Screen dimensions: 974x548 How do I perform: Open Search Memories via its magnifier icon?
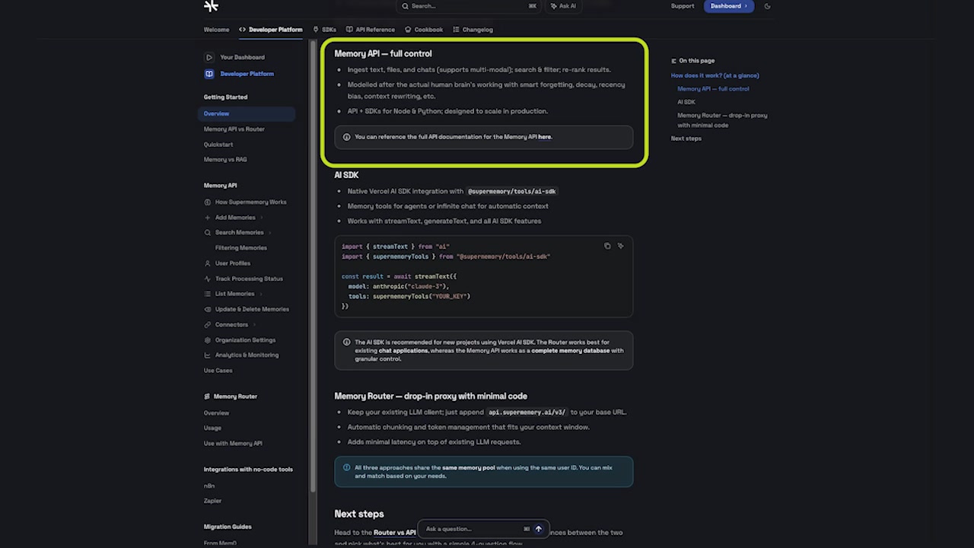point(207,232)
